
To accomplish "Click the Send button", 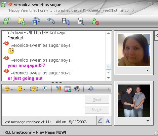I will pyautogui.click(x=97, y=100).
